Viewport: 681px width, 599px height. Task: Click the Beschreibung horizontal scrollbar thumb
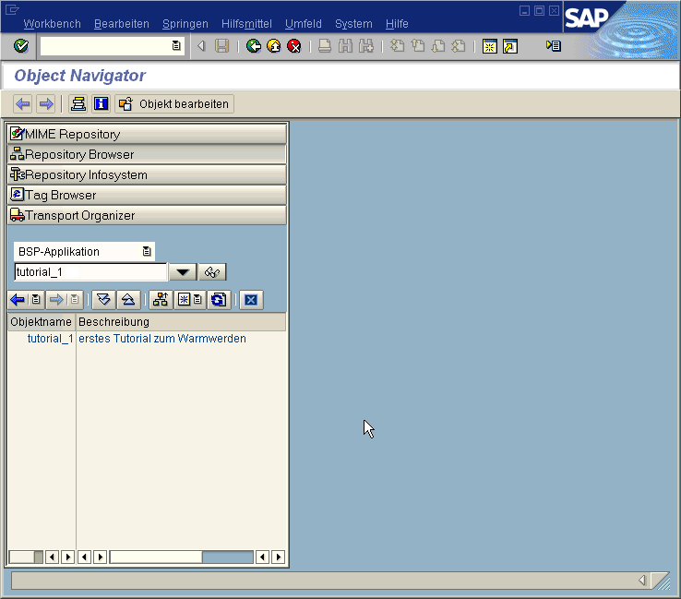tap(156, 557)
